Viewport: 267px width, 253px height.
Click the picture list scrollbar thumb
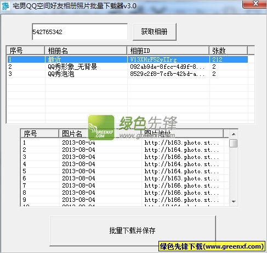[234, 143]
